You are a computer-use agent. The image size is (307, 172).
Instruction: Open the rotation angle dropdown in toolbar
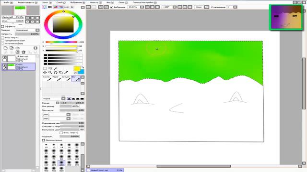tap(175, 7)
